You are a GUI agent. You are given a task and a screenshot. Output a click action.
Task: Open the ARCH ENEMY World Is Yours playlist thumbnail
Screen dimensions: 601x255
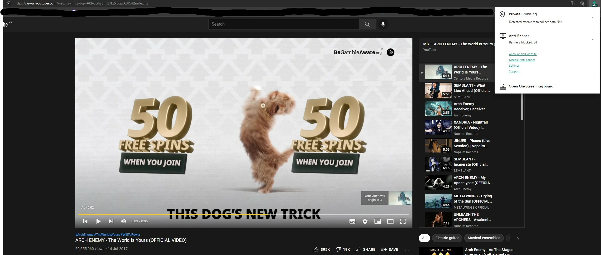click(438, 72)
